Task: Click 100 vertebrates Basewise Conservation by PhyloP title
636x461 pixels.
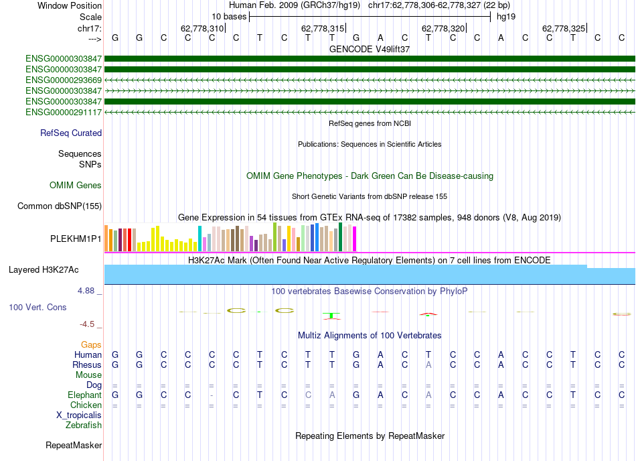Action: (x=370, y=291)
